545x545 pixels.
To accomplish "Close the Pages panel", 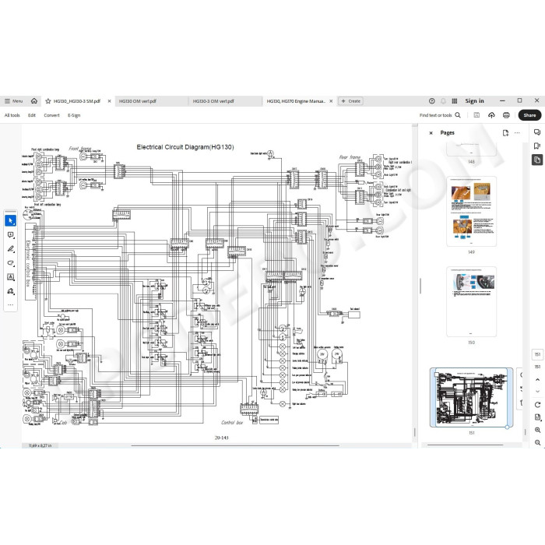I will 431,133.
